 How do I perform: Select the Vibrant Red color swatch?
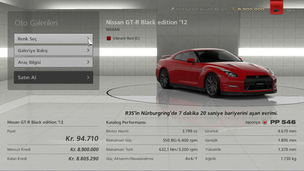[109, 38]
